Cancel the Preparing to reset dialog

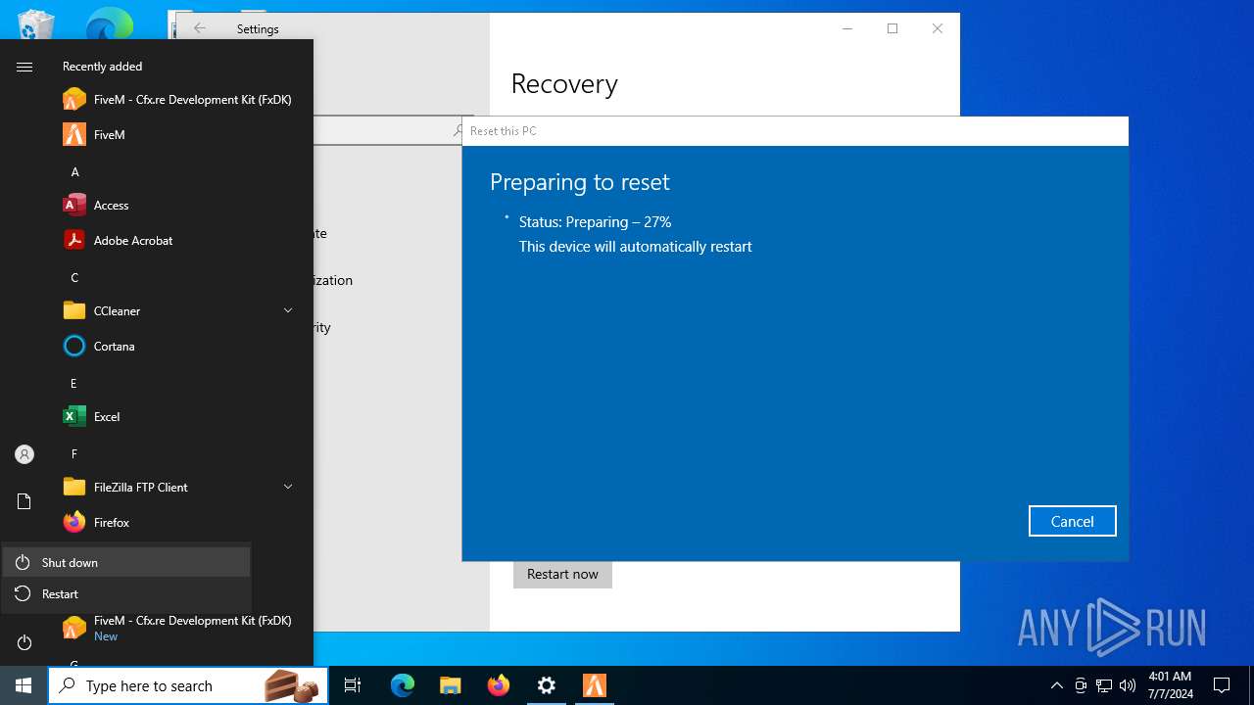(x=1072, y=521)
